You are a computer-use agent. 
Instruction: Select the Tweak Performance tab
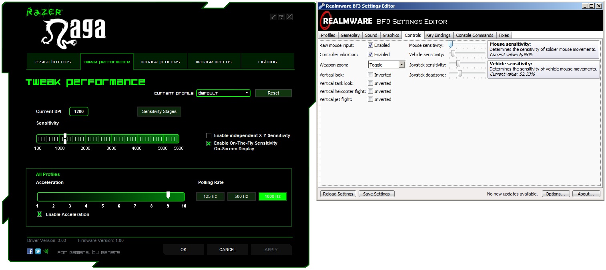(107, 62)
